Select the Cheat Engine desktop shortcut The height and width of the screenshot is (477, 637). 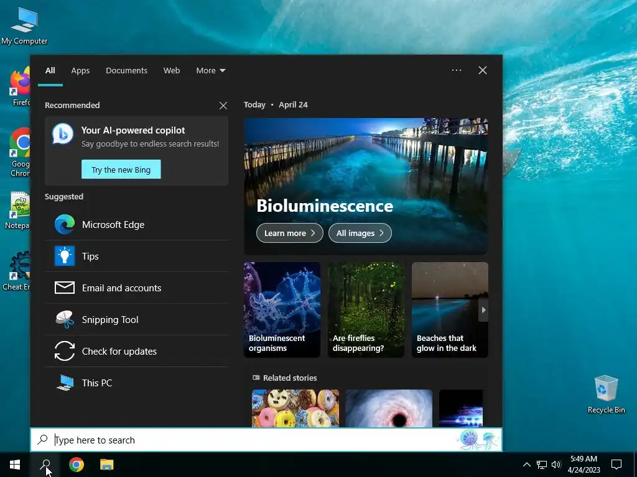(x=16, y=271)
